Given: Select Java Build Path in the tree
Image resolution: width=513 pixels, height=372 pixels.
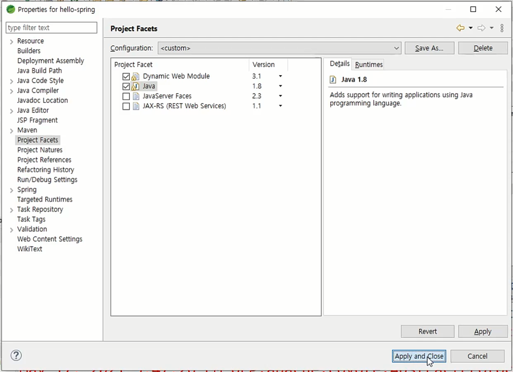Looking at the screenshot, I should [x=39, y=71].
